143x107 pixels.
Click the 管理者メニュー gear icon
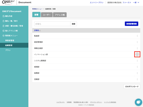[x=3, y=35]
